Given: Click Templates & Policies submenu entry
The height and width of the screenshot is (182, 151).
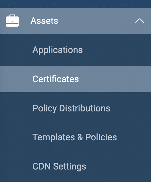Looking at the screenshot, I should click(74, 137).
